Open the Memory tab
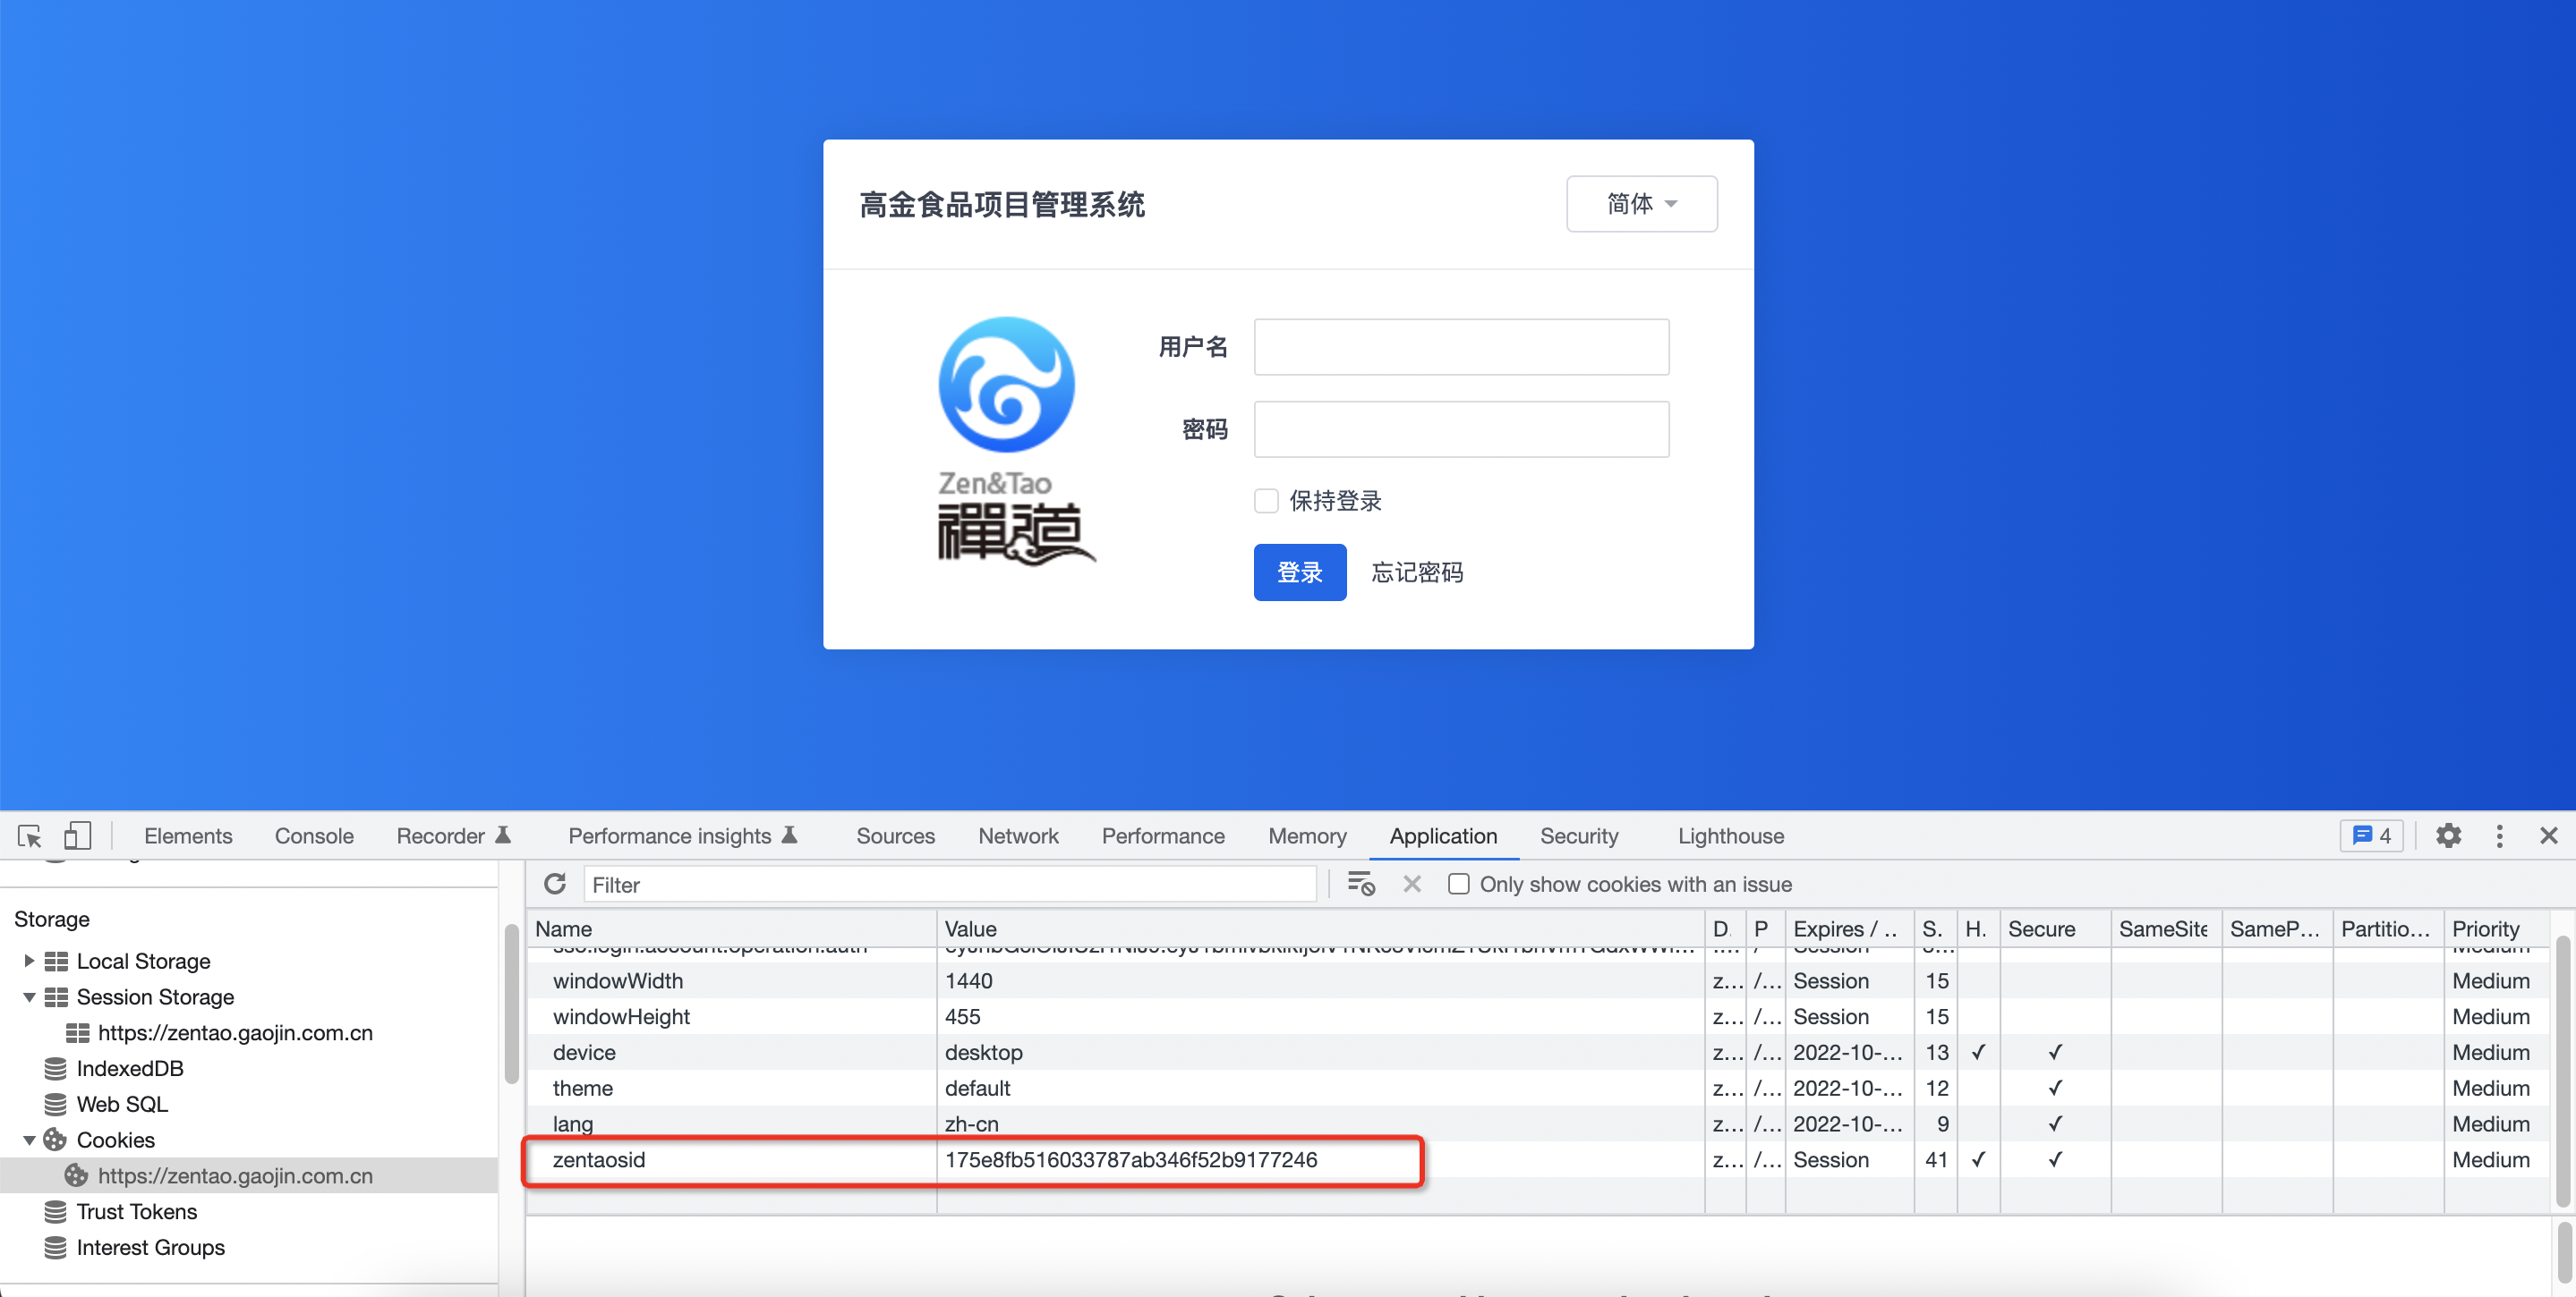2576x1297 pixels. [1307, 835]
